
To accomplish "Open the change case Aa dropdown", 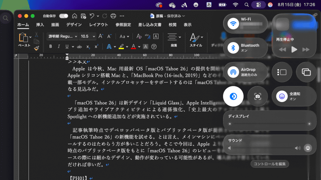I will pos(124,36).
